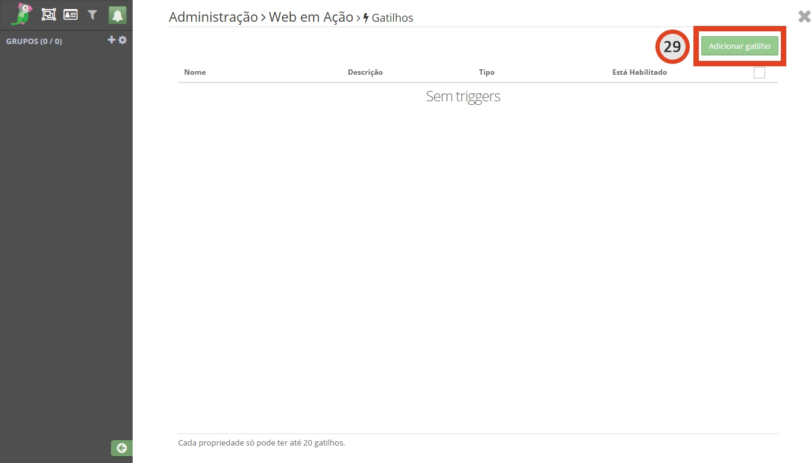Click the Descrição column header

click(365, 72)
